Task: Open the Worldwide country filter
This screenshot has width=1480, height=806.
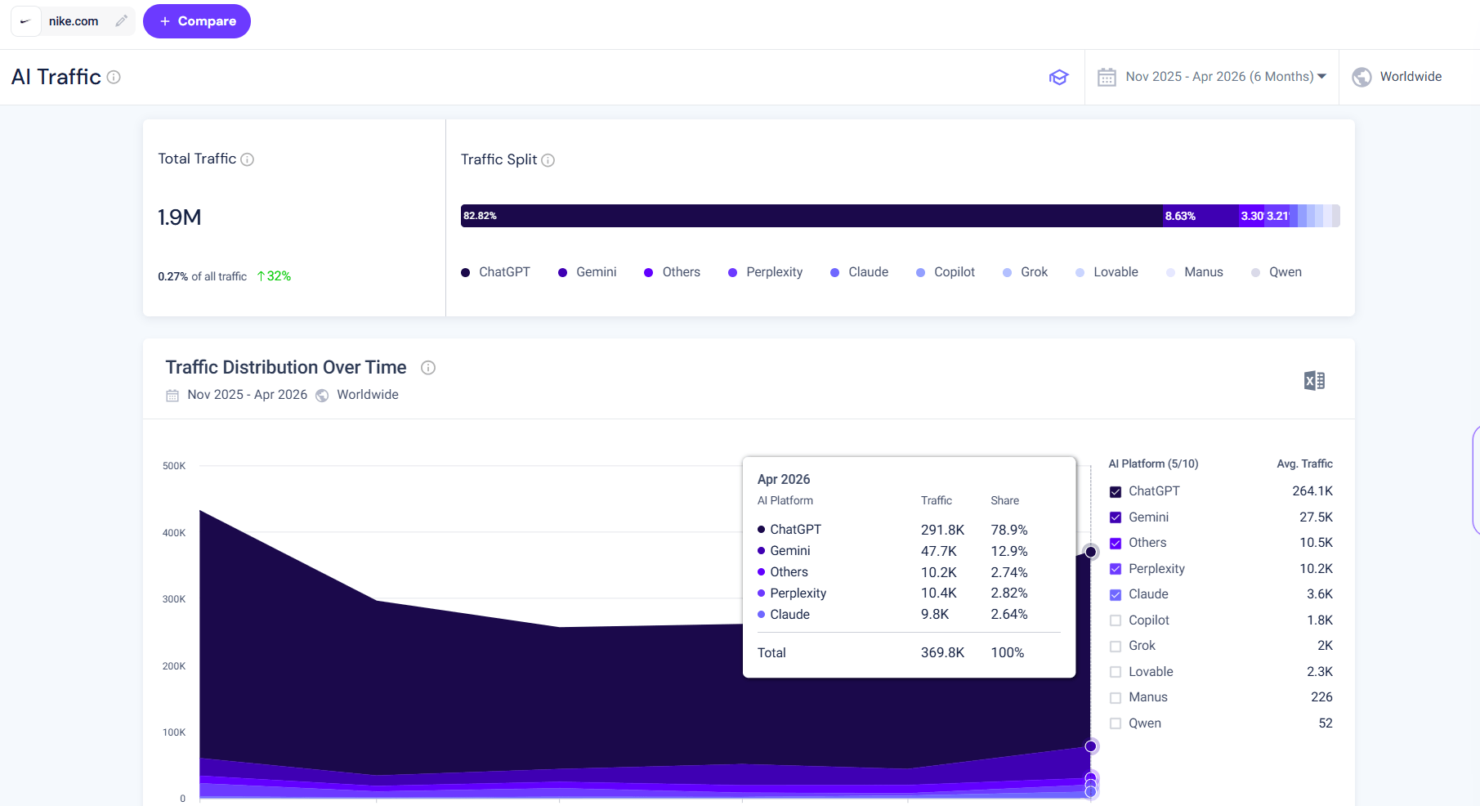Action: (x=1411, y=77)
